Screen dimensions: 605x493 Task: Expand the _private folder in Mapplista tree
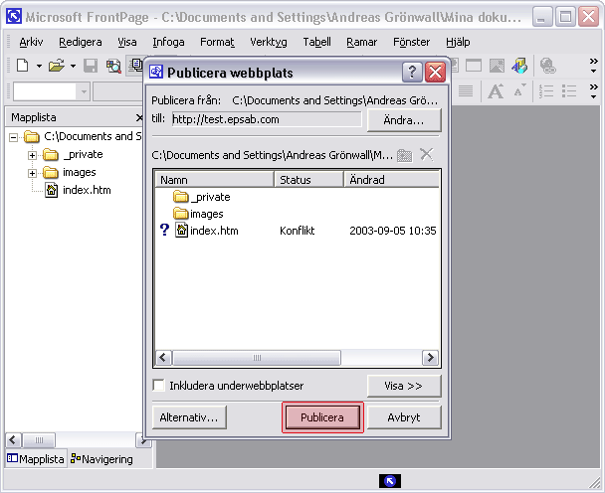point(32,155)
